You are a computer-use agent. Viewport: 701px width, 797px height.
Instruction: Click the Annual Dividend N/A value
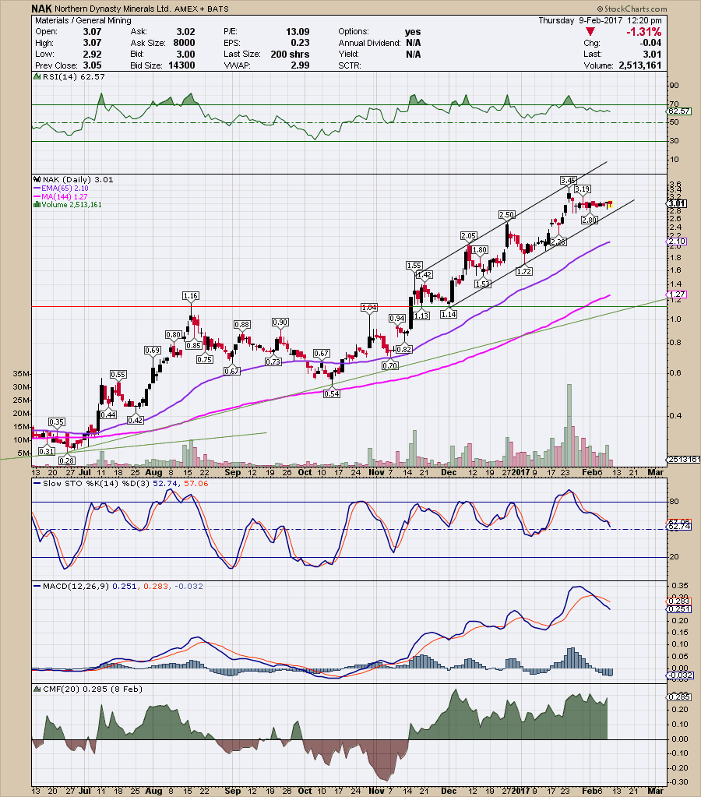click(414, 43)
